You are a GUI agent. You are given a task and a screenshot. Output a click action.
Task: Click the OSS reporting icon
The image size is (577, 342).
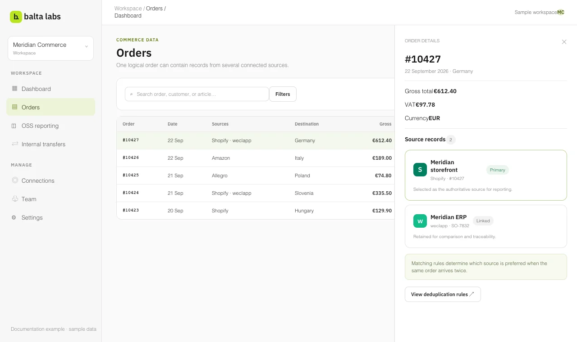click(14, 126)
